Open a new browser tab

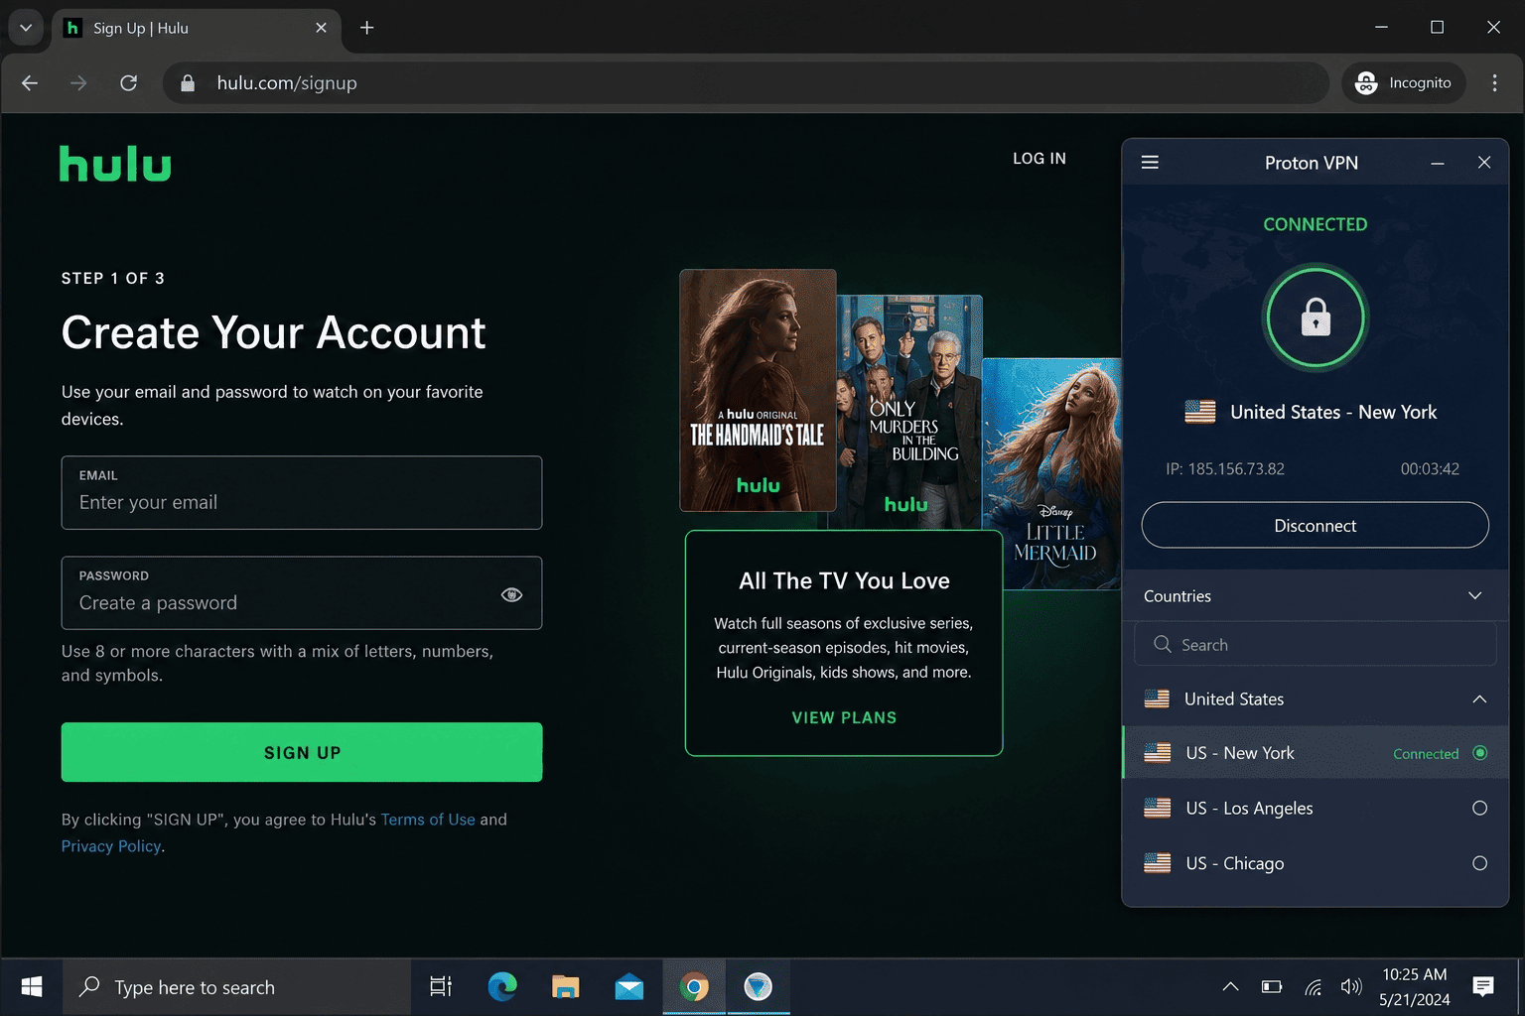click(366, 28)
